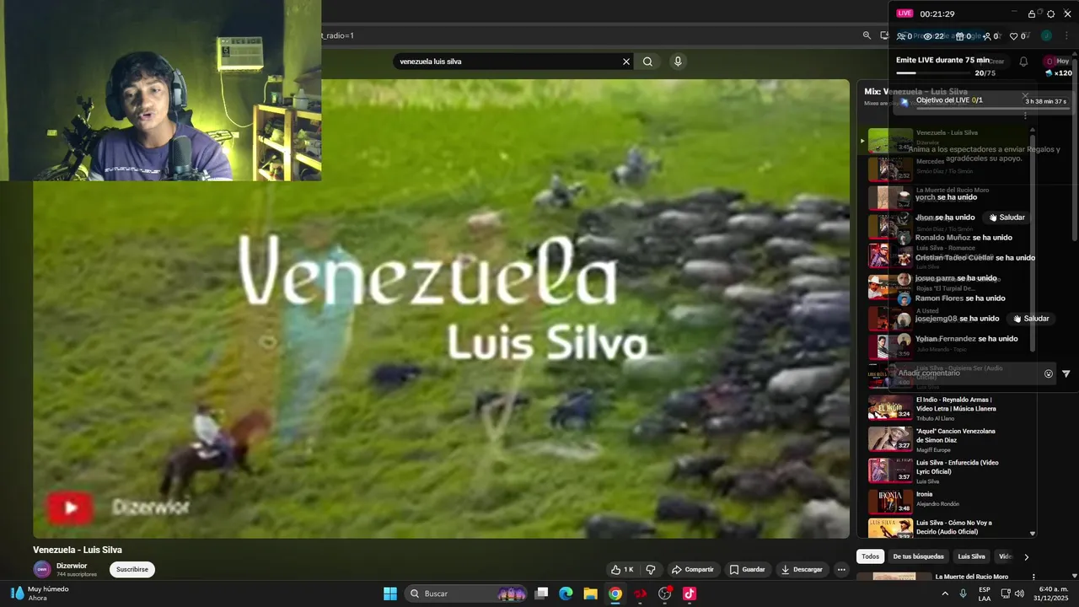Send comment with the arrow icon
The height and width of the screenshot is (607, 1079).
coord(1066,373)
